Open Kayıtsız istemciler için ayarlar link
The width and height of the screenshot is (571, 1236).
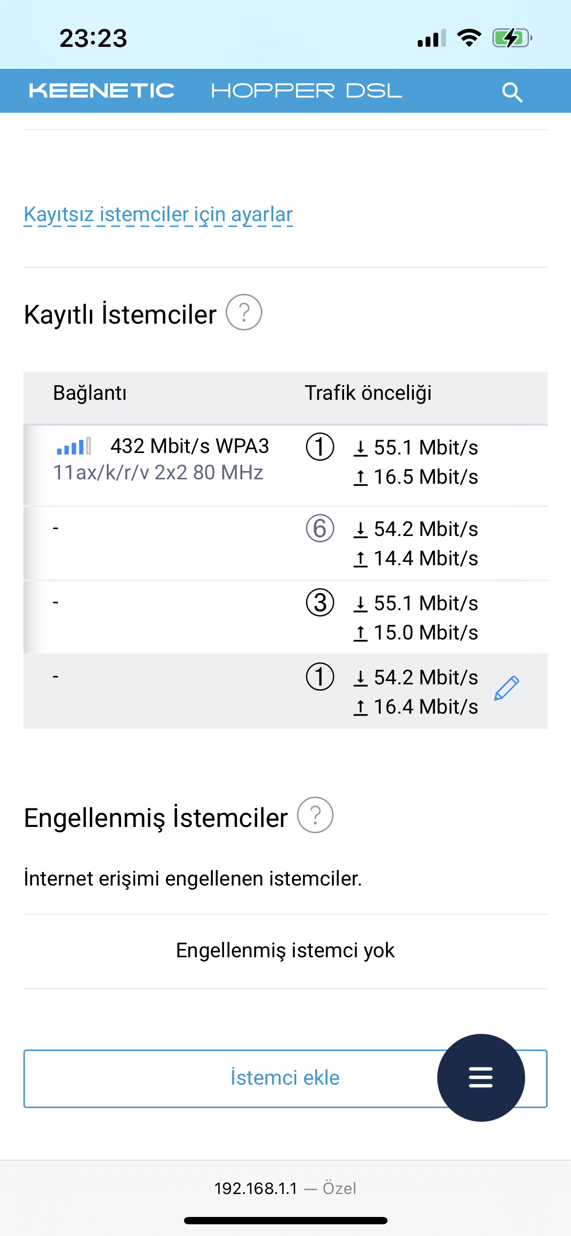158,215
